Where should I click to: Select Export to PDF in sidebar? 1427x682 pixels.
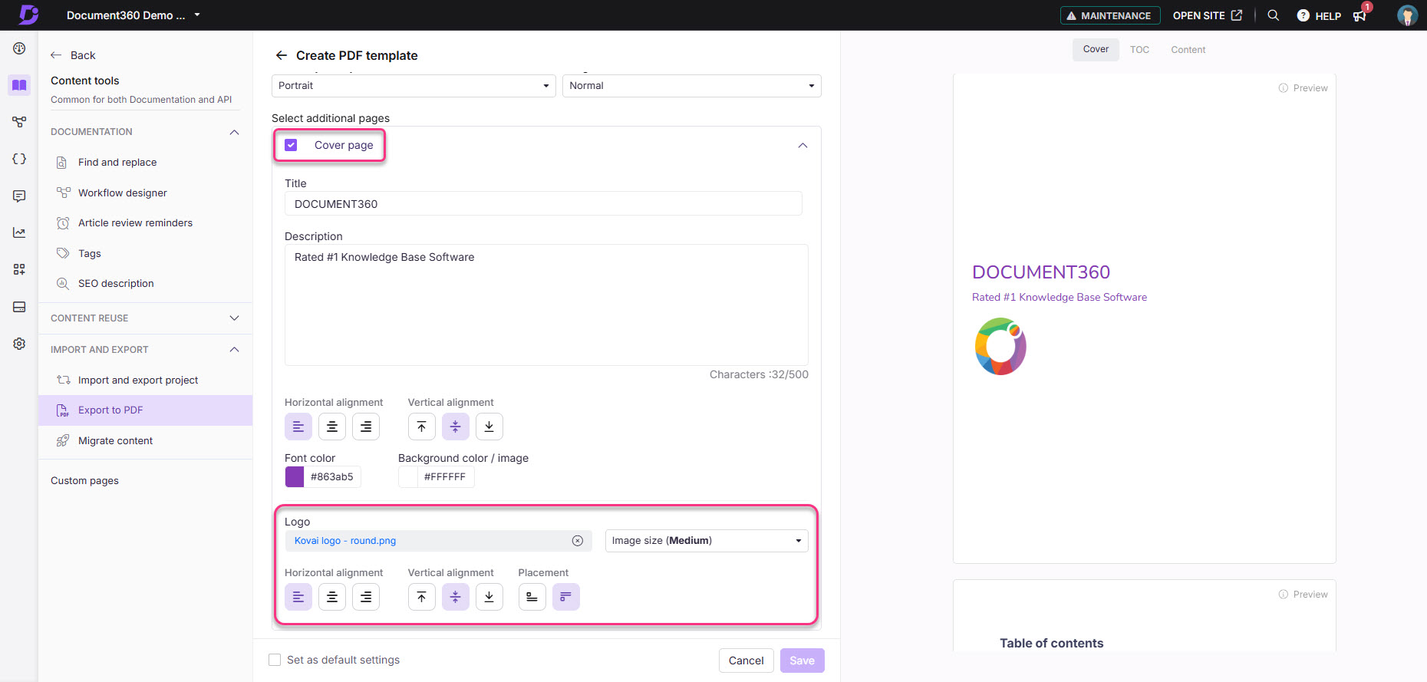click(145, 410)
